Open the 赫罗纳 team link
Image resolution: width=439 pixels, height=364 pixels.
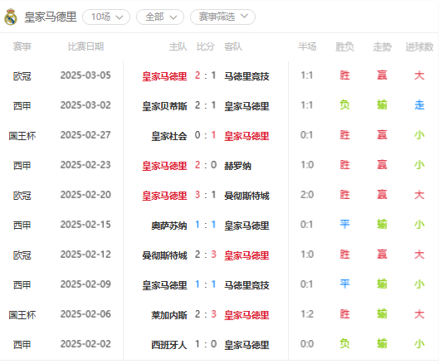tap(237, 166)
